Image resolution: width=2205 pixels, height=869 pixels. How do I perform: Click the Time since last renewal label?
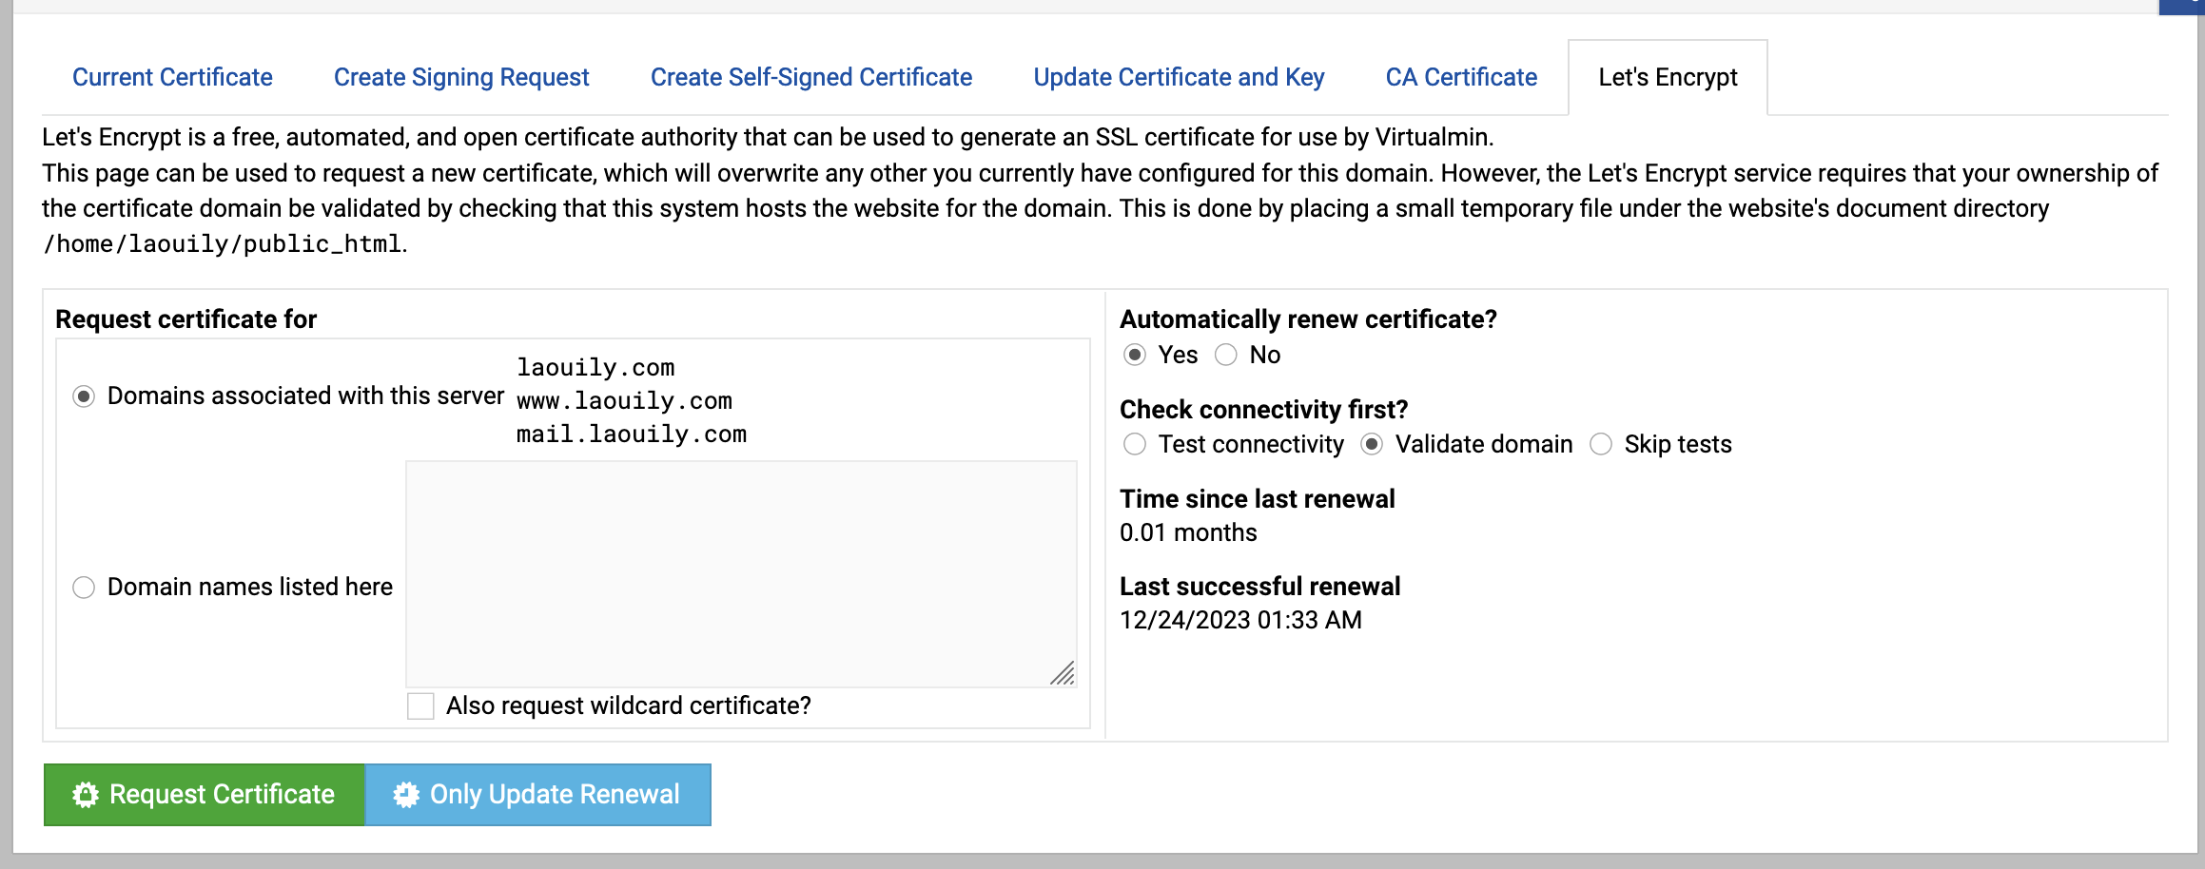tap(1257, 499)
